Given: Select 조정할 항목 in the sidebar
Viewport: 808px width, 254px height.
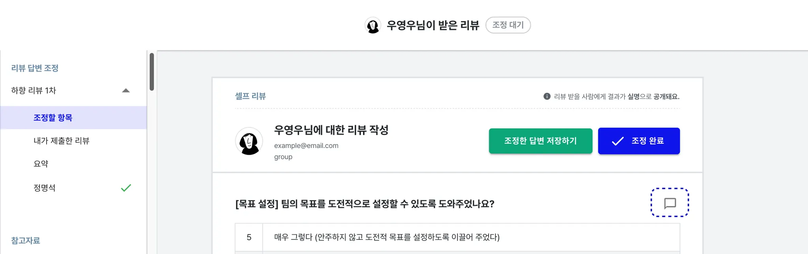Looking at the screenshot, I should (x=53, y=118).
